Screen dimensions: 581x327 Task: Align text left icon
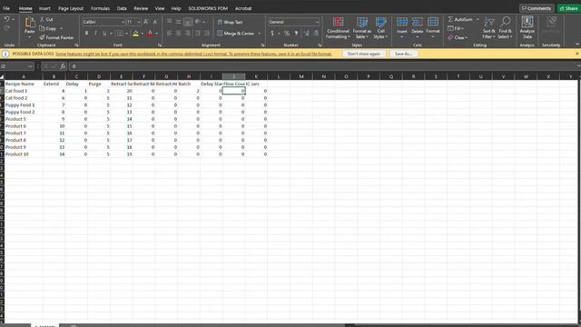pyautogui.click(x=170, y=34)
